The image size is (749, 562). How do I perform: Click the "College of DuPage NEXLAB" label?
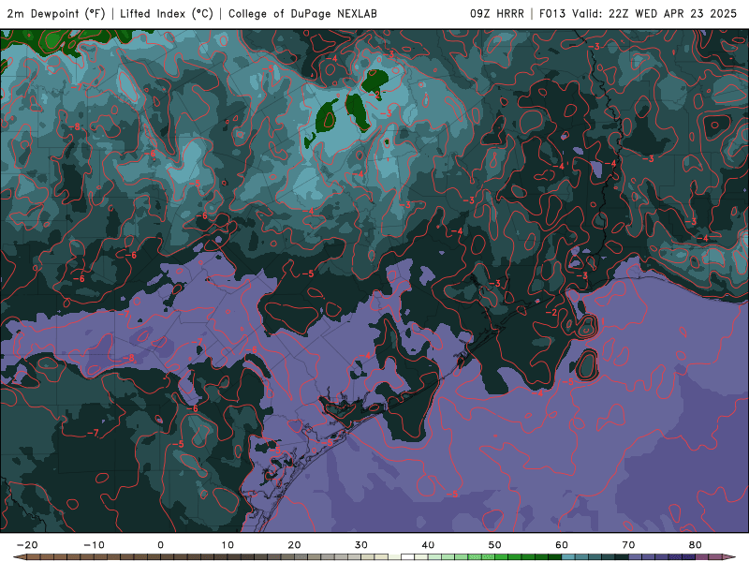pos(302,14)
